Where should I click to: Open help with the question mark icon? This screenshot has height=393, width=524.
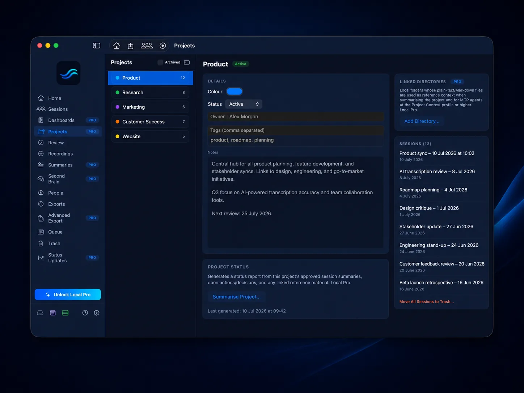click(85, 313)
